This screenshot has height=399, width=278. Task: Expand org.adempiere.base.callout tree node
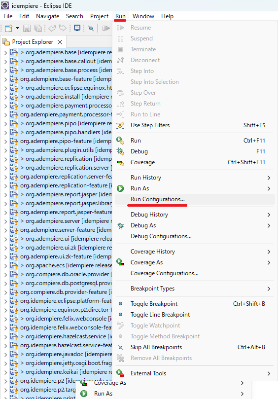pos(5,62)
